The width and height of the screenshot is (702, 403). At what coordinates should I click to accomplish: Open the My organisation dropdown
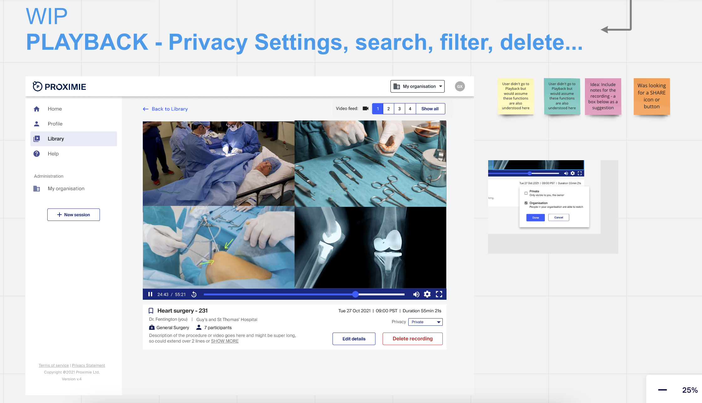[x=417, y=86]
